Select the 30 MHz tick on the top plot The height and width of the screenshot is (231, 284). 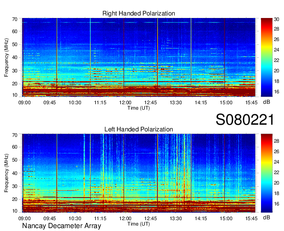click(15, 71)
